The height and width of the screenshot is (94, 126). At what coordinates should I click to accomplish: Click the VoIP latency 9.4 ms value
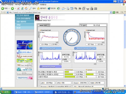point(101,57)
